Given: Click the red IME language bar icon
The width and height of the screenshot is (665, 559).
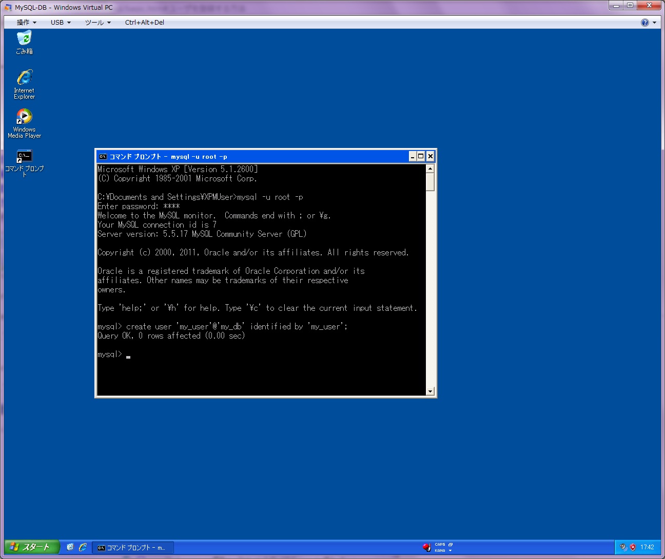Looking at the screenshot, I should 426,547.
